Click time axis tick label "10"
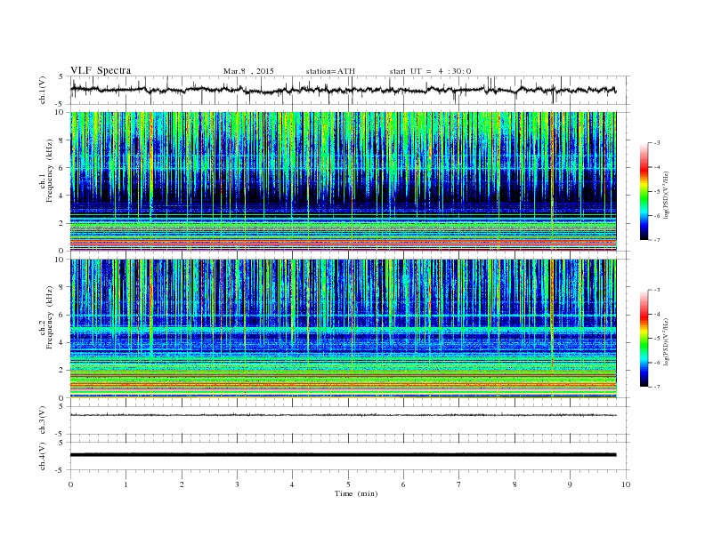Screen dimensions: 705x544 pos(626,484)
